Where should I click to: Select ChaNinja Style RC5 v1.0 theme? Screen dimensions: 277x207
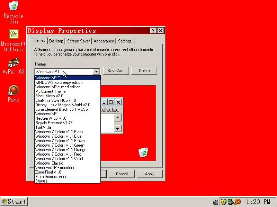(x=68, y=100)
